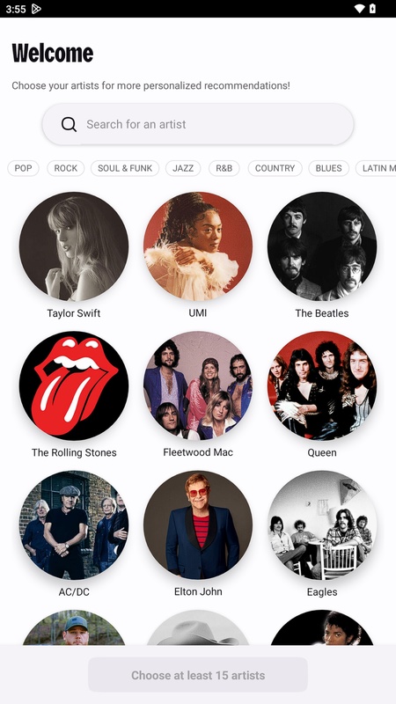
Task: Select Taylor Swift artist photo
Action: (74, 246)
